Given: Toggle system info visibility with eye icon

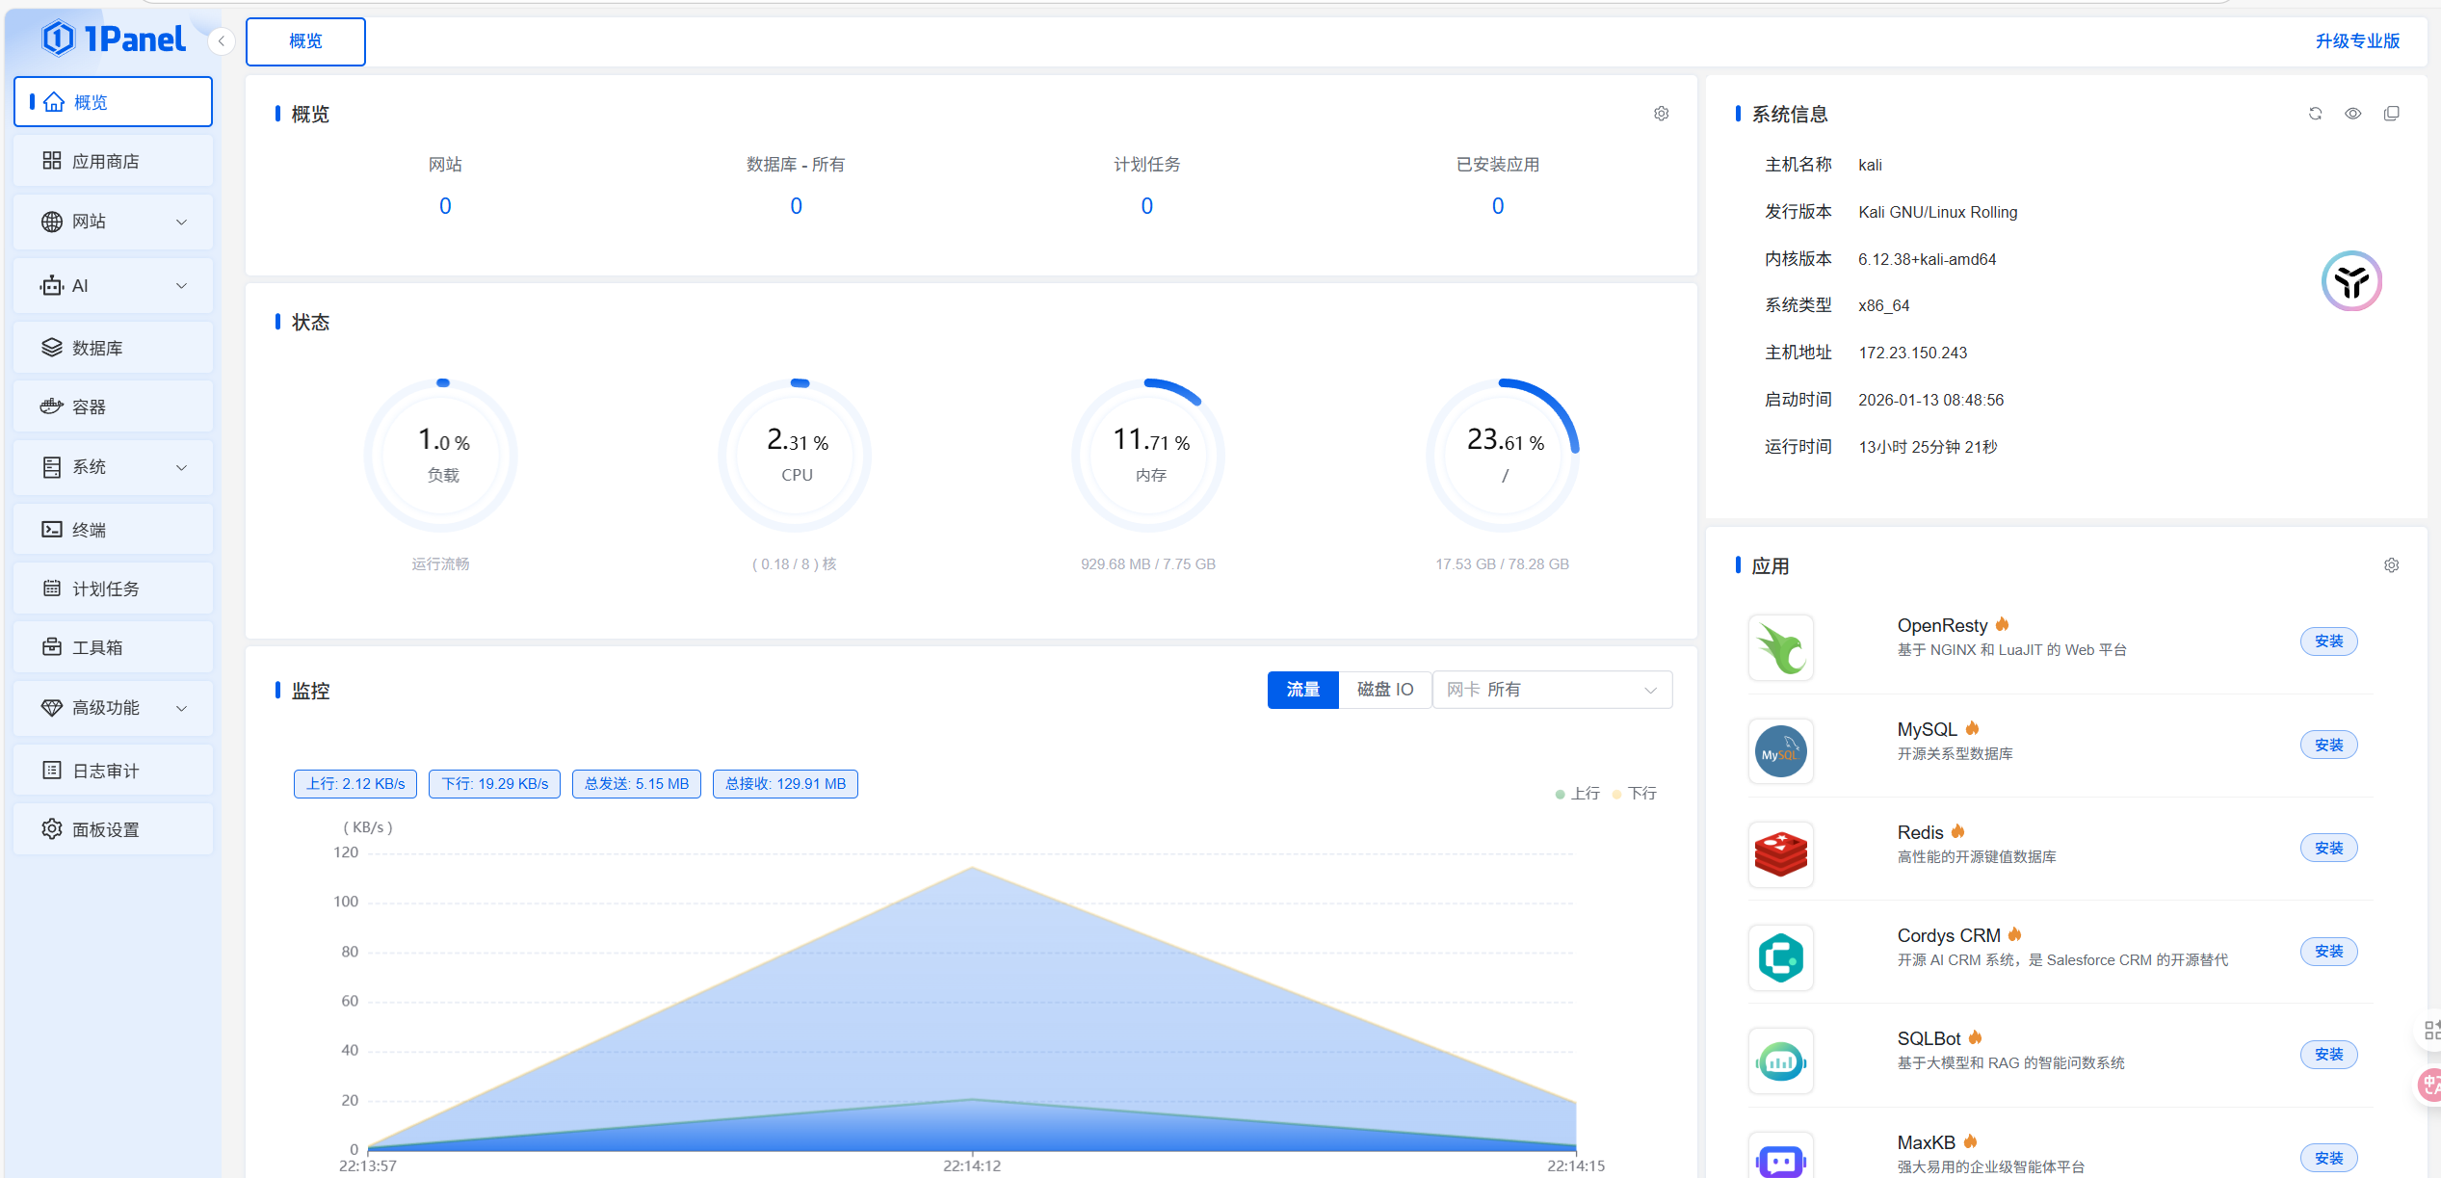Looking at the screenshot, I should (2352, 114).
